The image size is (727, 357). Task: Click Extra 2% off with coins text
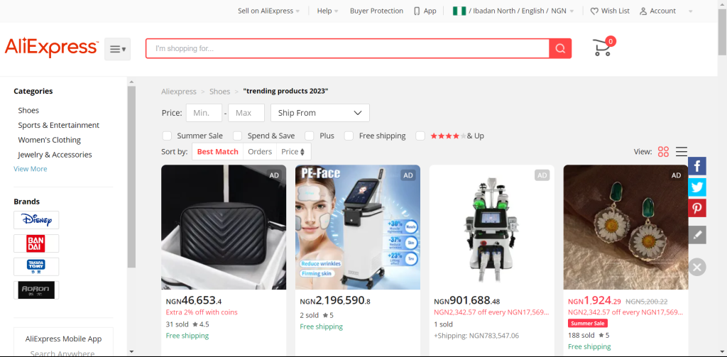pyautogui.click(x=202, y=312)
